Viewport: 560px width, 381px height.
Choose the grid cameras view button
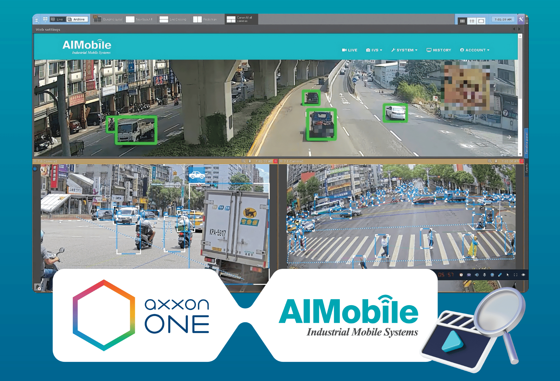click(x=462, y=21)
